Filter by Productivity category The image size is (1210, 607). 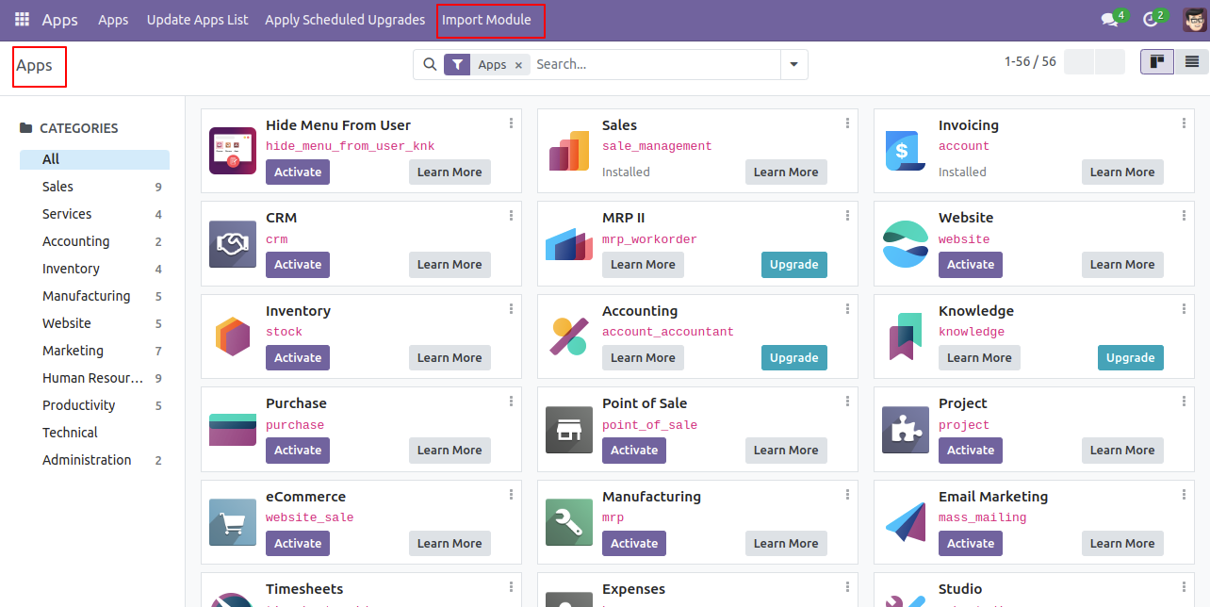click(x=94, y=405)
